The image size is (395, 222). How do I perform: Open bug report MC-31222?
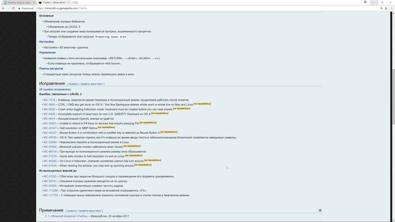[x=50, y=176]
